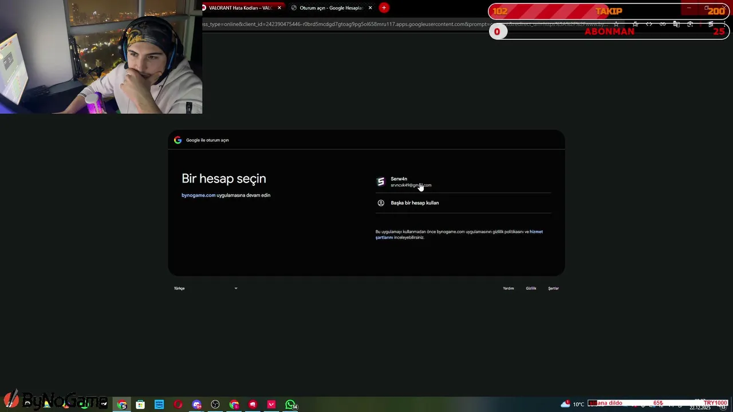Image resolution: width=733 pixels, height=412 pixels.
Task: Close the 'Oturum açın' browser tab
Action: [370, 7]
